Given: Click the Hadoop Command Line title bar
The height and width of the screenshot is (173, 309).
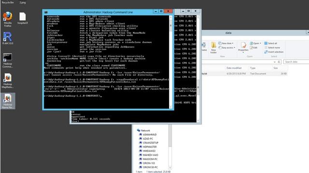Looking at the screenshot, I should (x=108, y=12).
